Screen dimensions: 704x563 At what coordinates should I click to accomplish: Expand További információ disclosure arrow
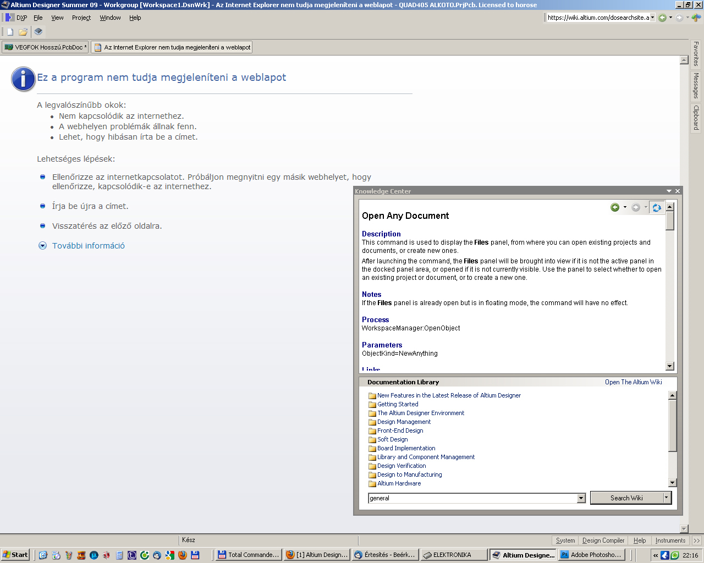point(42,246)
